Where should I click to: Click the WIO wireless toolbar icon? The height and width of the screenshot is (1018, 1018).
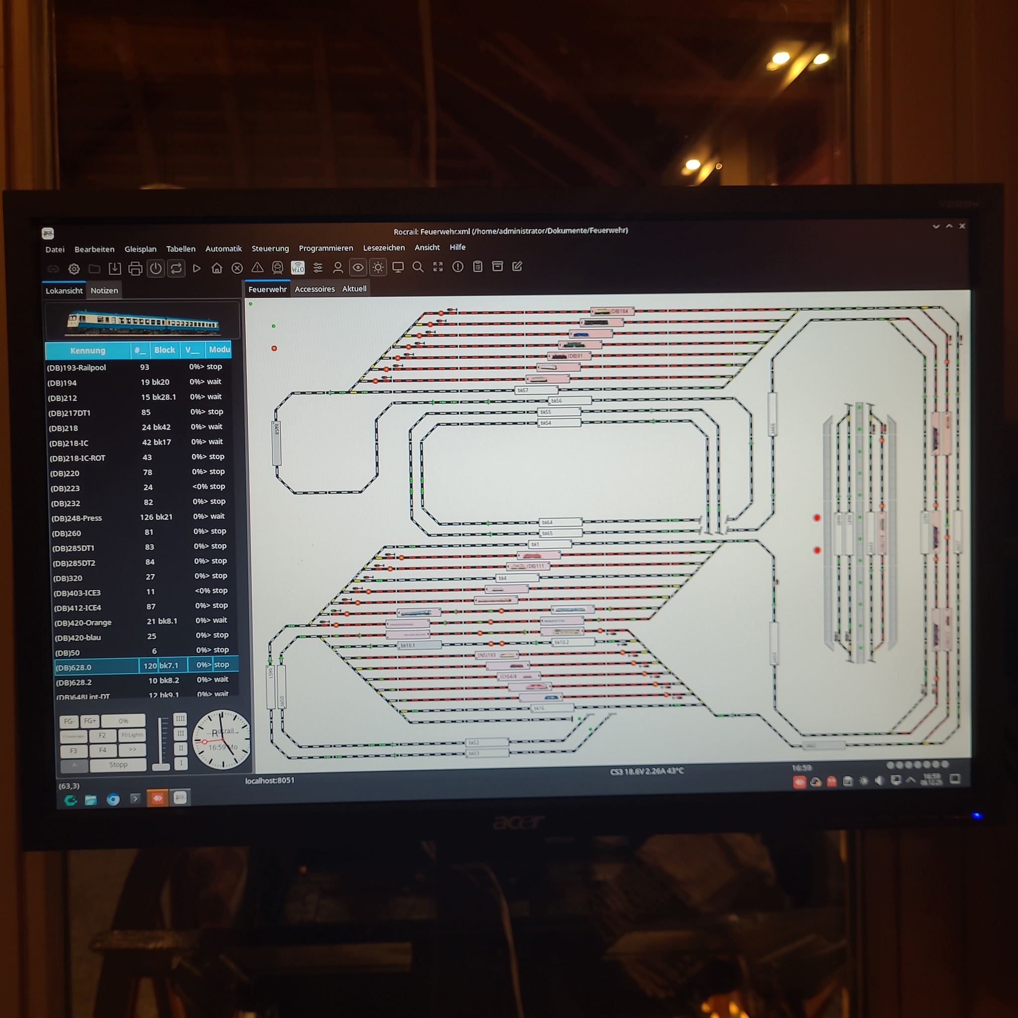pos(298,268)
